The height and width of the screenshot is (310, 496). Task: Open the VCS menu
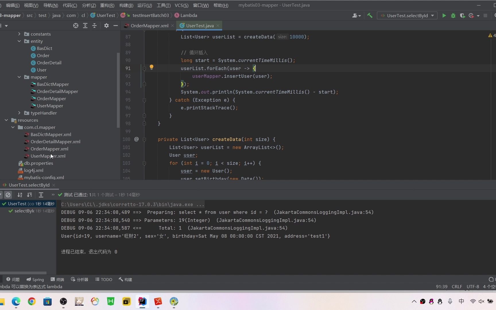[x=181, y=5]
